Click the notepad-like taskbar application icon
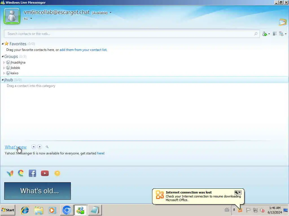The height and width of the screenshot is (216, 289). pos(95,210)
